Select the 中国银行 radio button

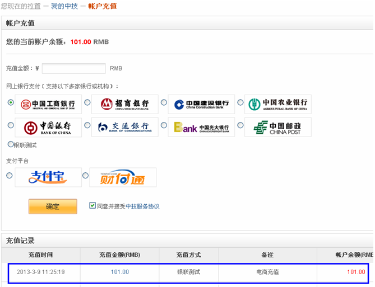click(11, 125)
